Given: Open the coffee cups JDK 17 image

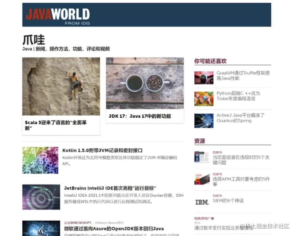Looking at the screenshot, I should (x=145, y=83).
